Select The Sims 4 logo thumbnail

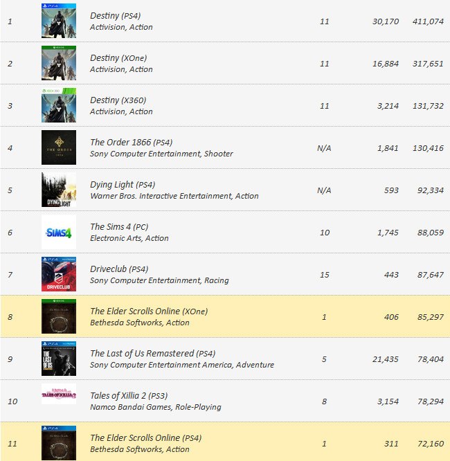point(59,232)
